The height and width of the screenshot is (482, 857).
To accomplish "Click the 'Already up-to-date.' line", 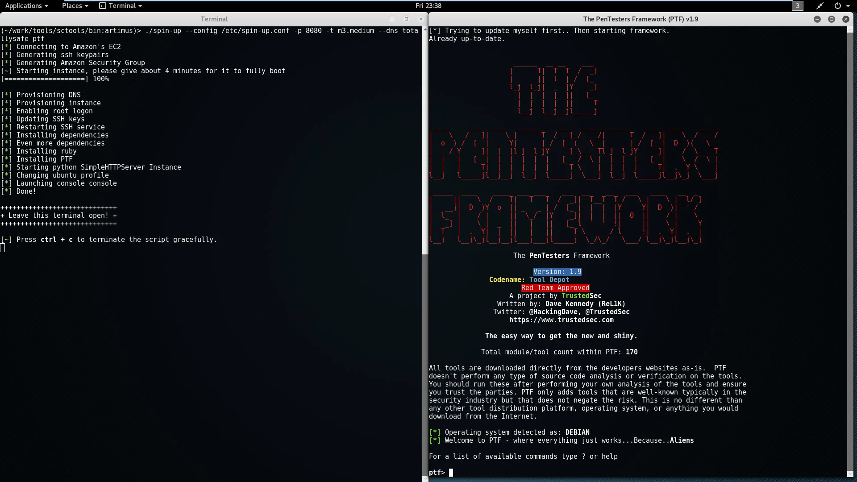I will pos(467,39).
